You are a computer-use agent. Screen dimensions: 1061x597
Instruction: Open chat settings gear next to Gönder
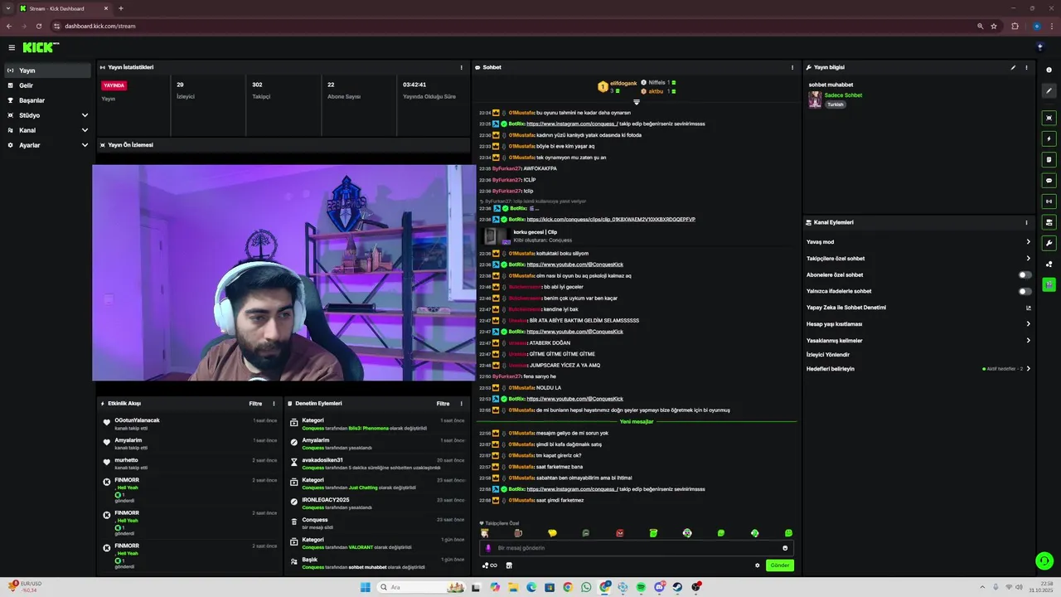(757, 565)
